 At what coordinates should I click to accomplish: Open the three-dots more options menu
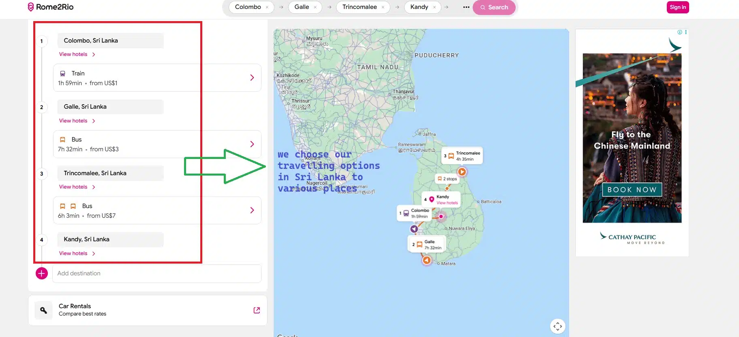click(x=466, y=7)
